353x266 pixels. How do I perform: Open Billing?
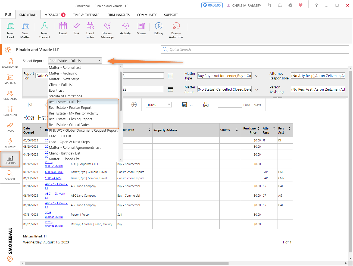(x=159, y=29)
